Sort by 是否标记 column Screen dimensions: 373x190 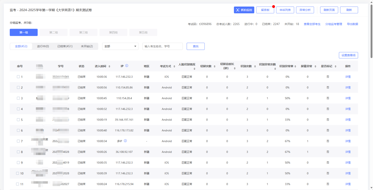(x=336, y=67)
